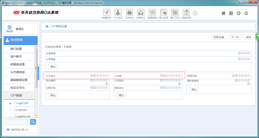
Task: Open the 工作中心 briefcase icon
Action: pos(130,13)
